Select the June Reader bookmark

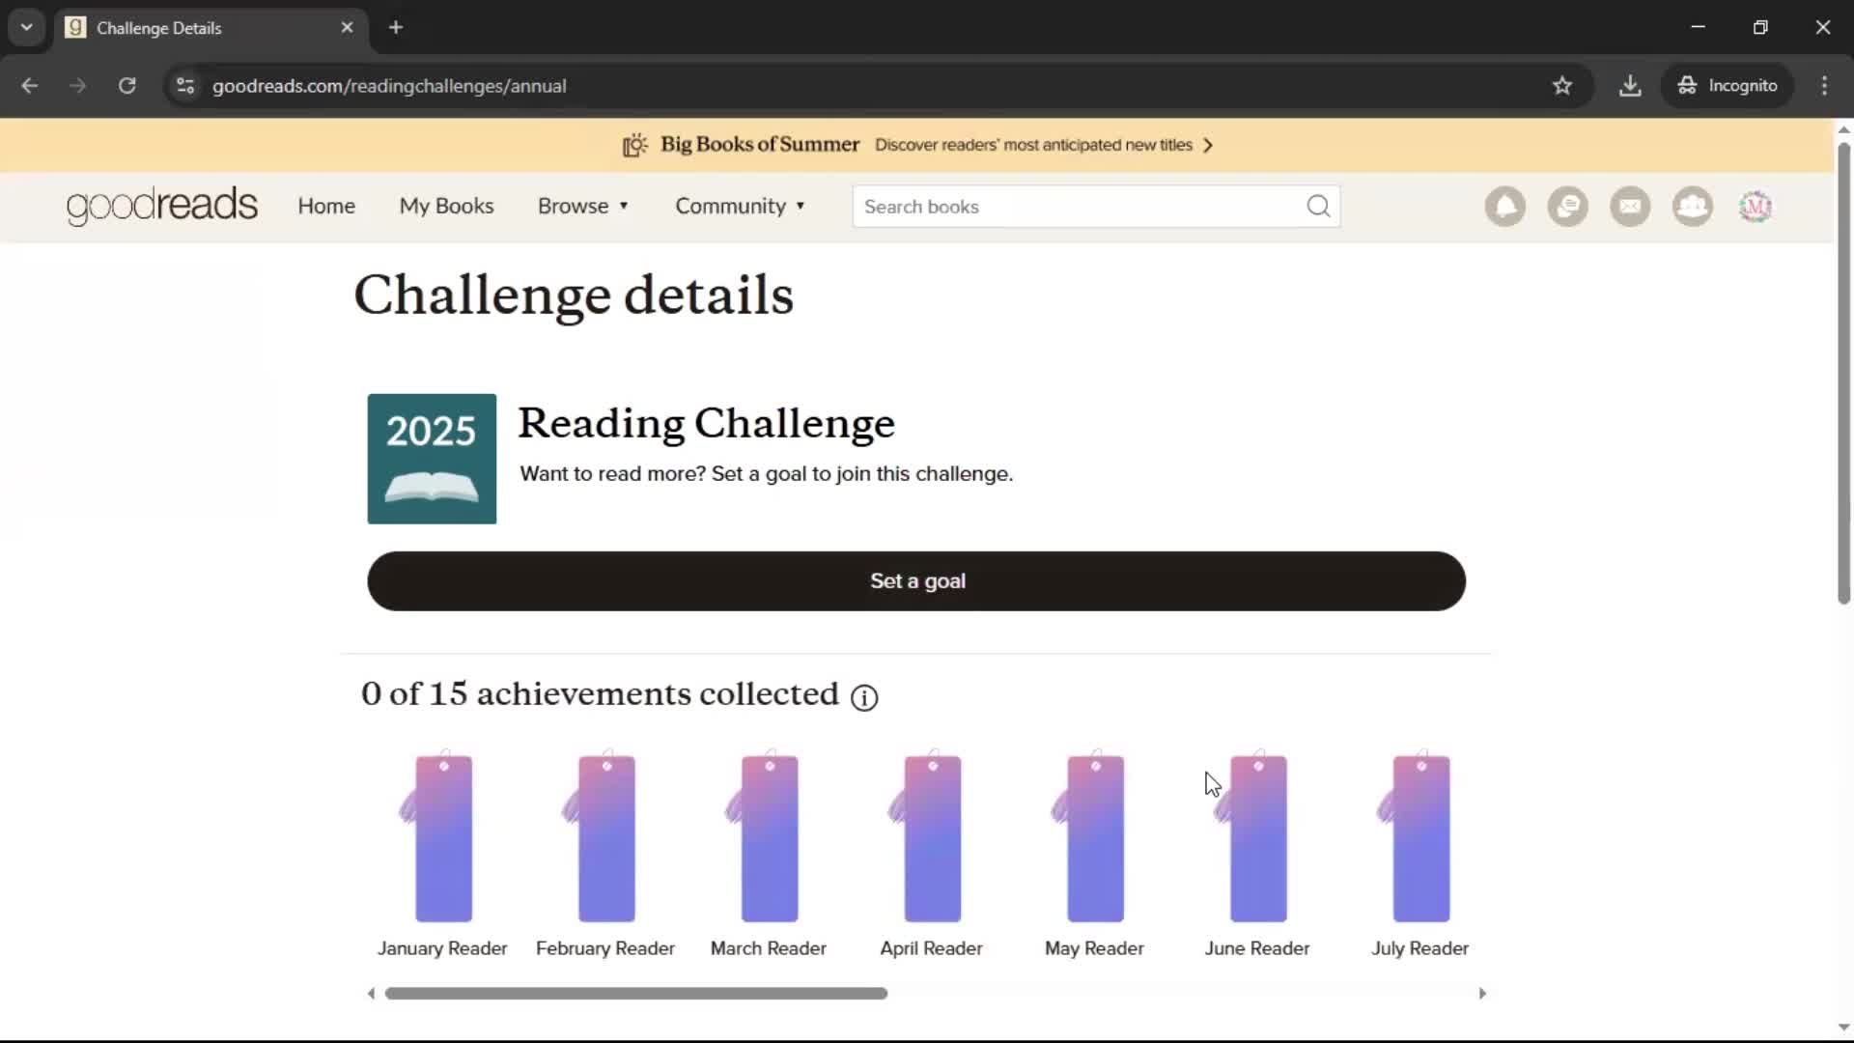click(1257, 836)
